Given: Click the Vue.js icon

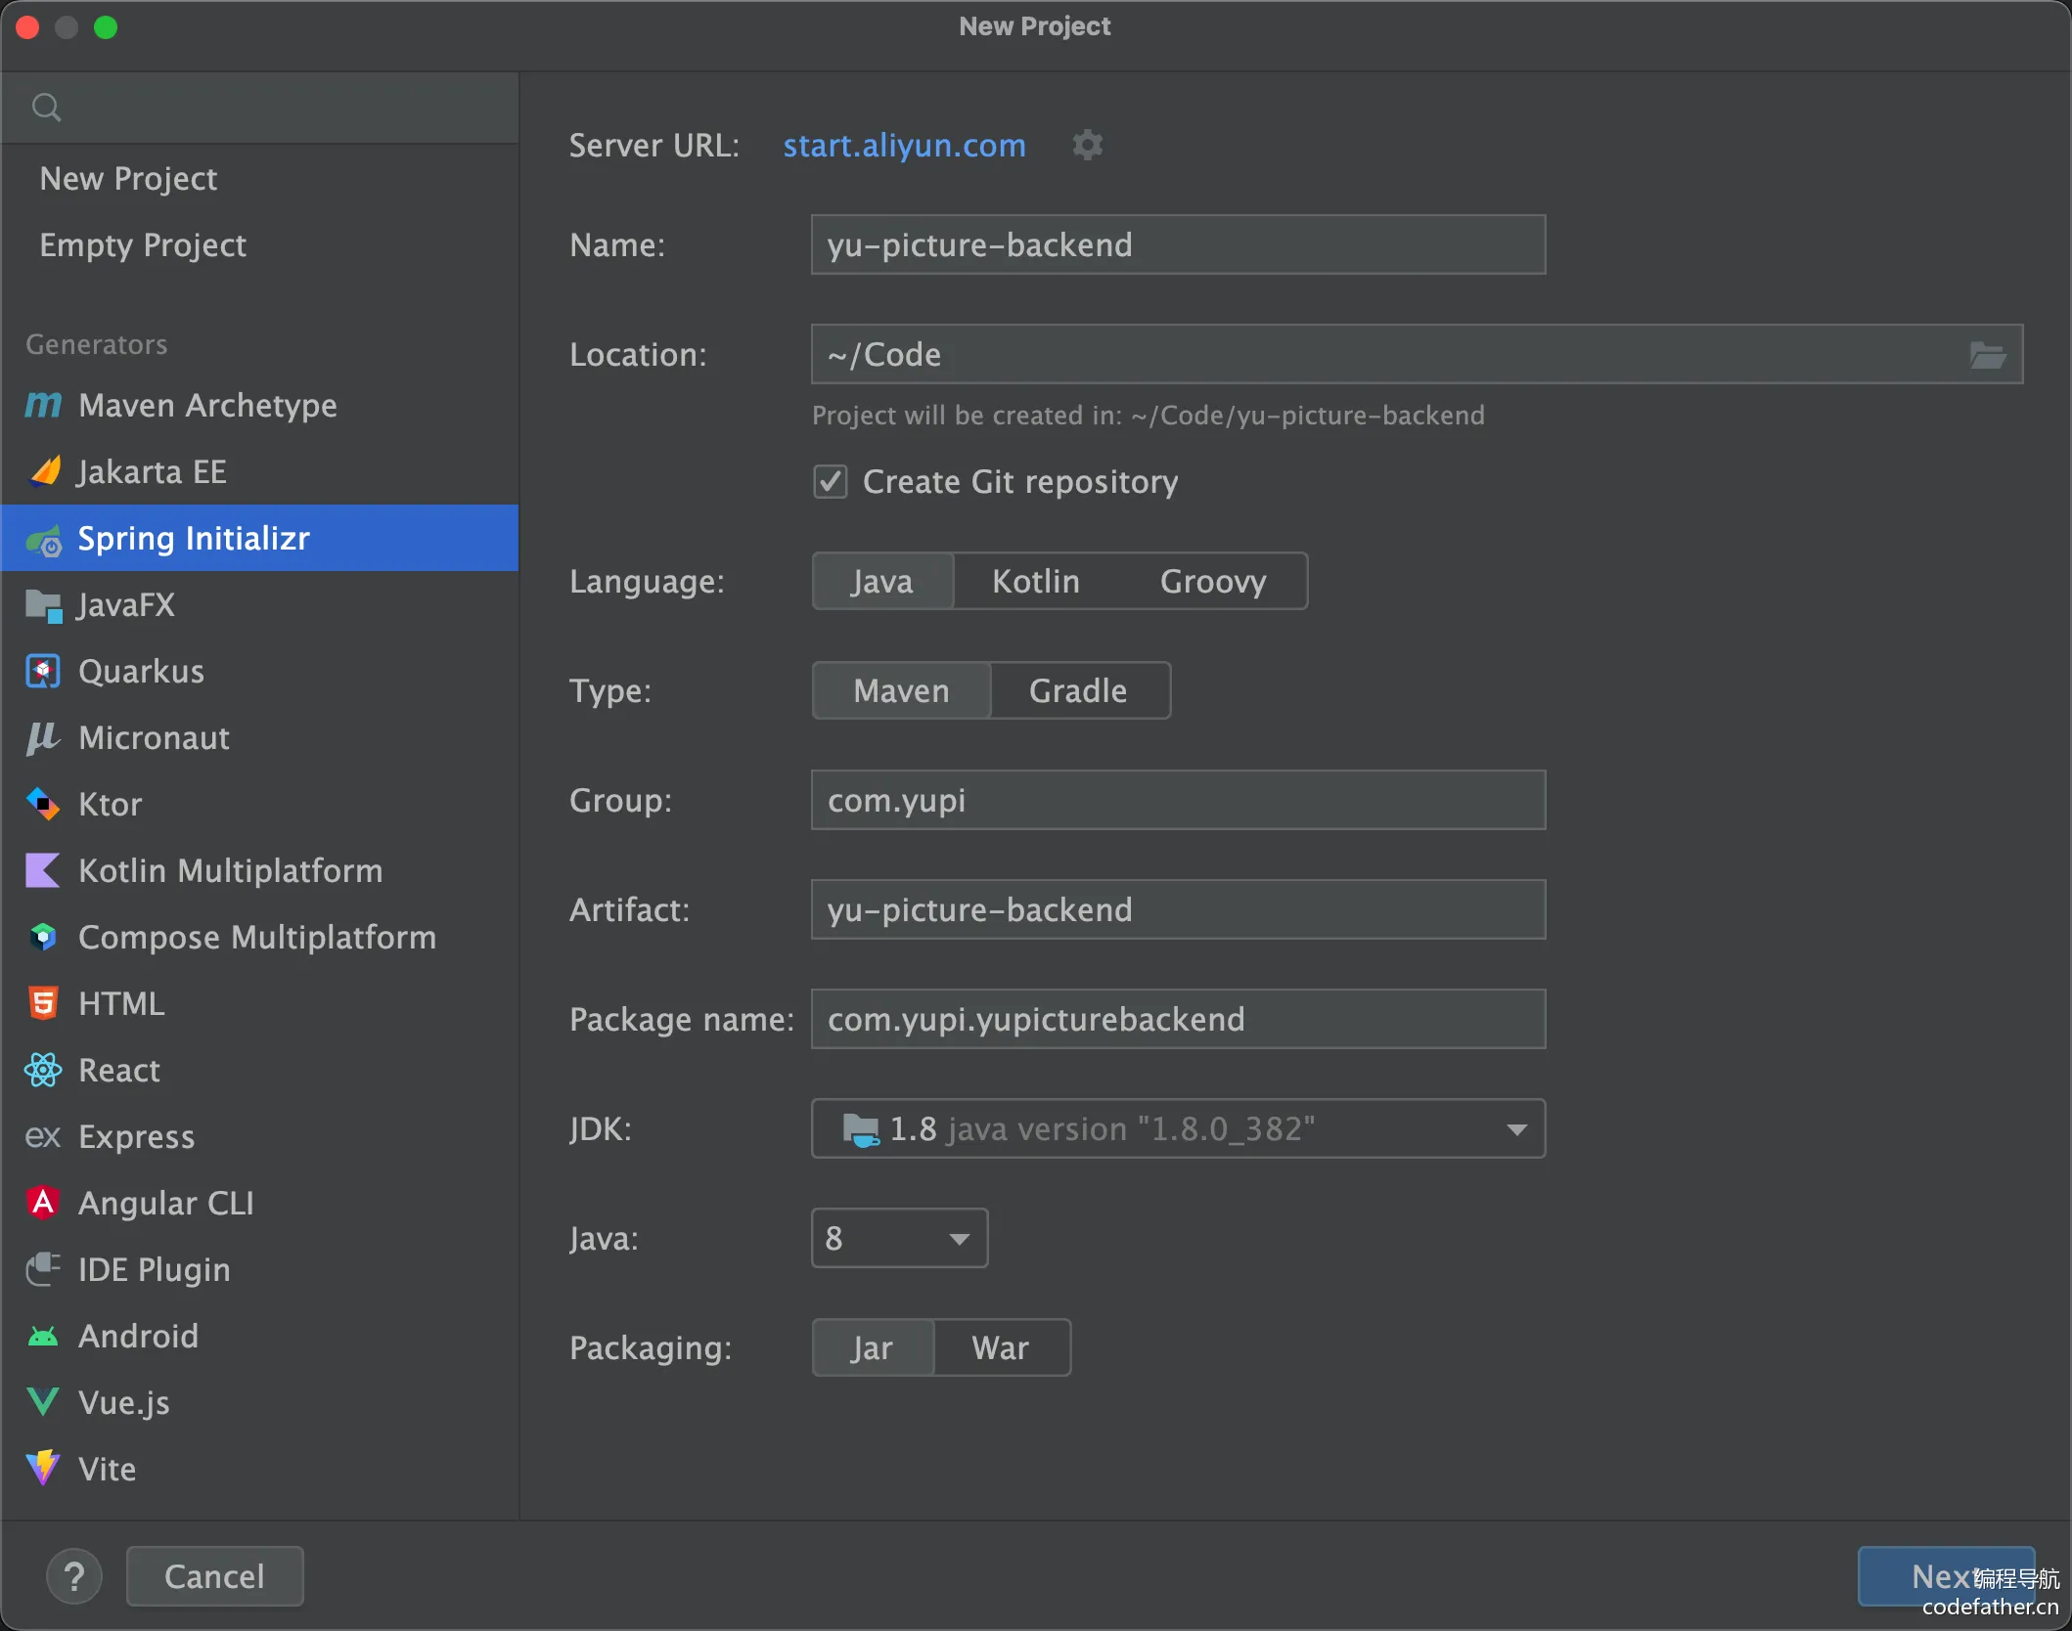Looking at the screenshot, I should [x=43, y=1402].
